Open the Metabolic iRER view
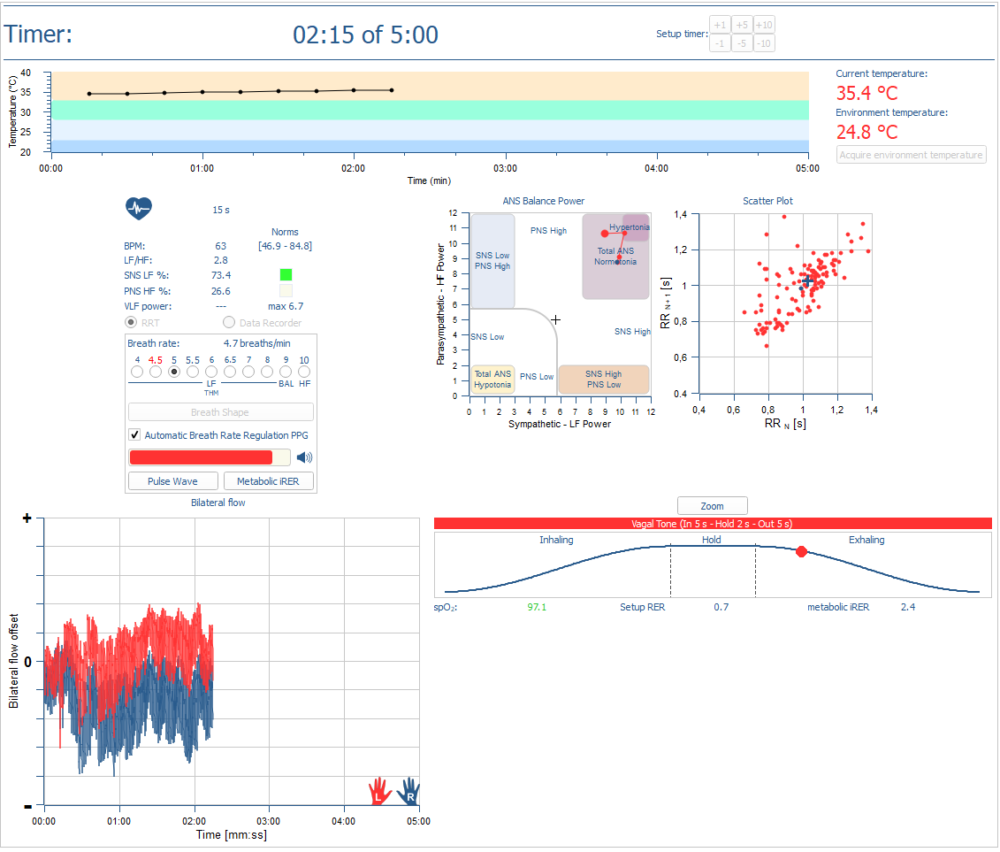Screen dimensions: 1000x852 pyautogui.click(x=269, y=481)
